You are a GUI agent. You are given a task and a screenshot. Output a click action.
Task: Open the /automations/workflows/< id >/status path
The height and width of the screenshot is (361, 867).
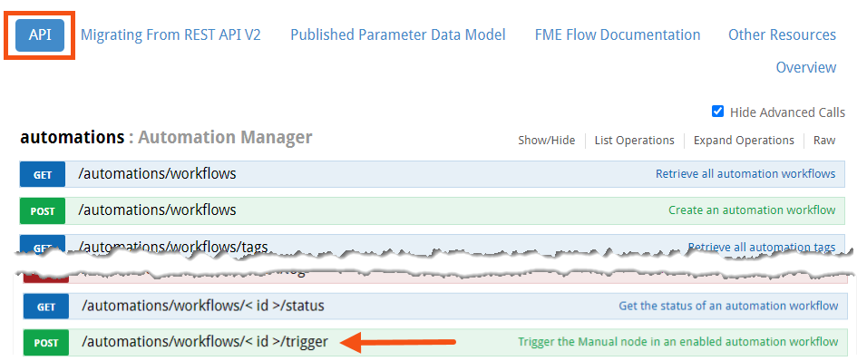coord(203,306)
